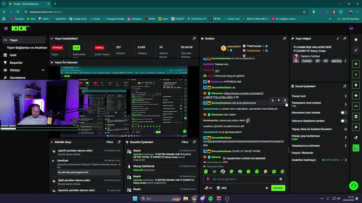The height and width of the screenshot is (203, 362).
Task: Pop out the Sohbet chat panel
Action: tap(284, 39)
